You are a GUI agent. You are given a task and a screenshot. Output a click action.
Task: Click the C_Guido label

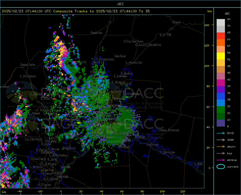point(36,94)
